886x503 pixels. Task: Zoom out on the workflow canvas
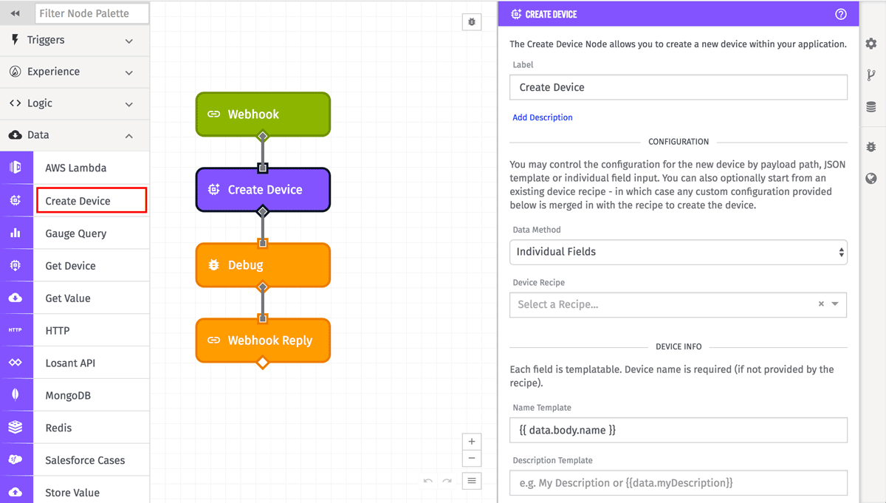(x=472, y=459)
